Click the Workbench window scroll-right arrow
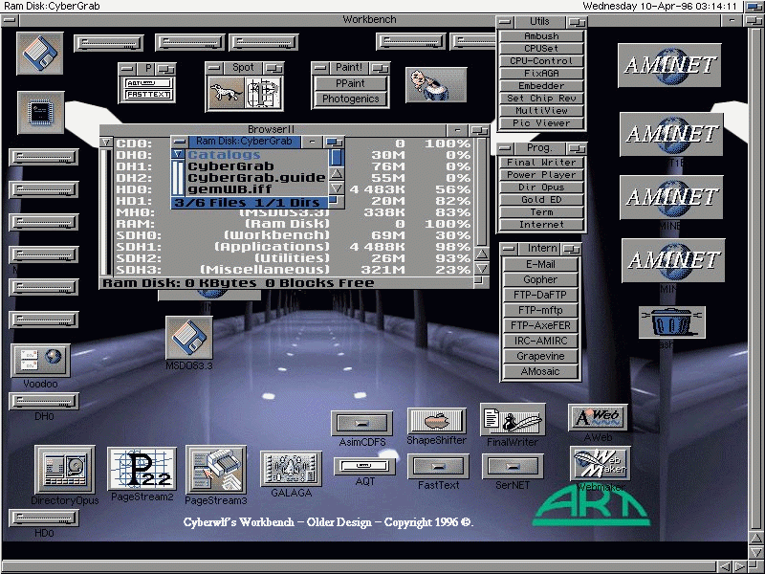 click(740, 566)
